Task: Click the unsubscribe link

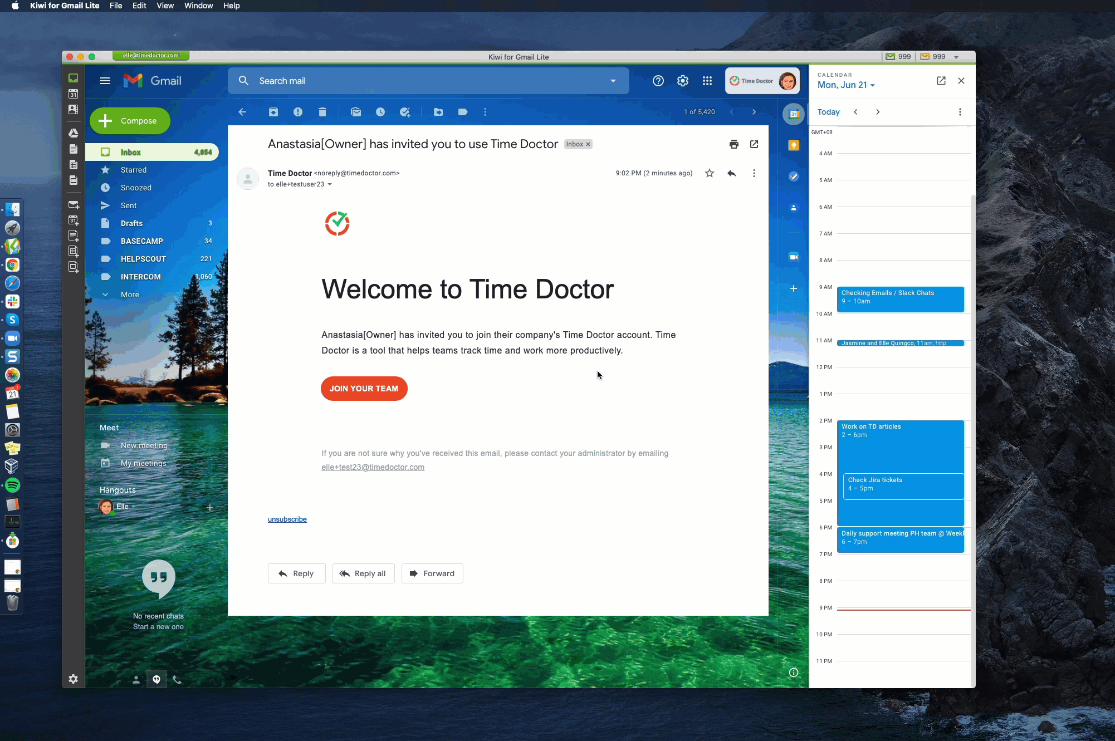Action: point(287,519)
